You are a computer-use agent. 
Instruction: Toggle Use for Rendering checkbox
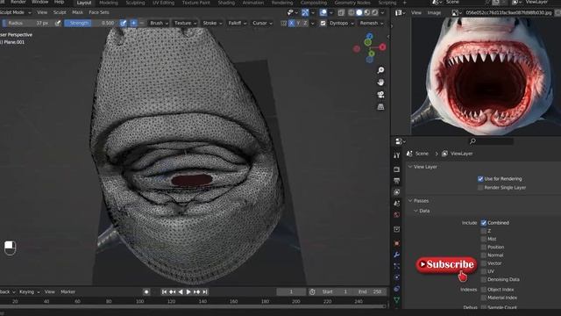pyautogui.click(x=480, y=179)
